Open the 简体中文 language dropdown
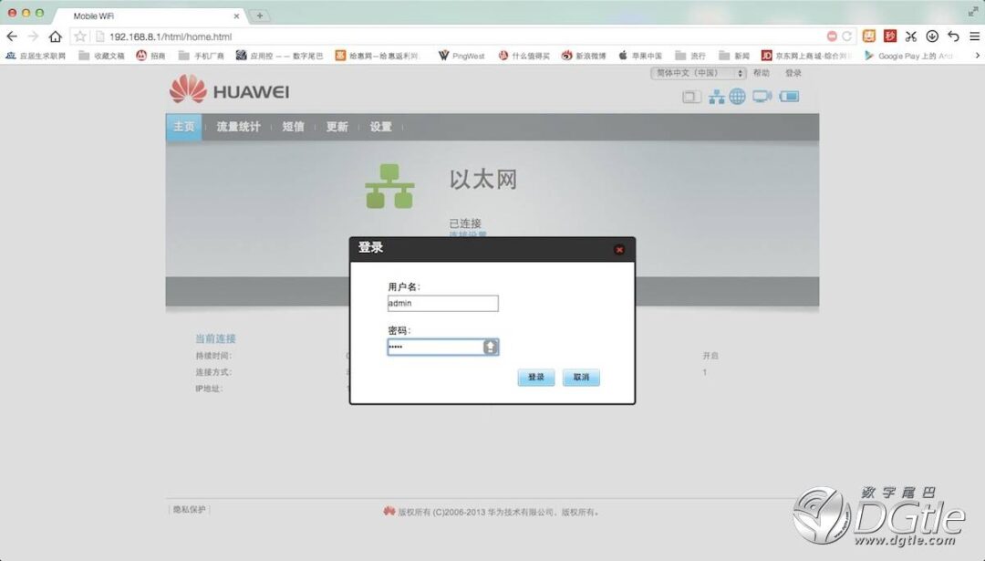The width and height of the screenshot is (985, 561). tap(698, 73)
